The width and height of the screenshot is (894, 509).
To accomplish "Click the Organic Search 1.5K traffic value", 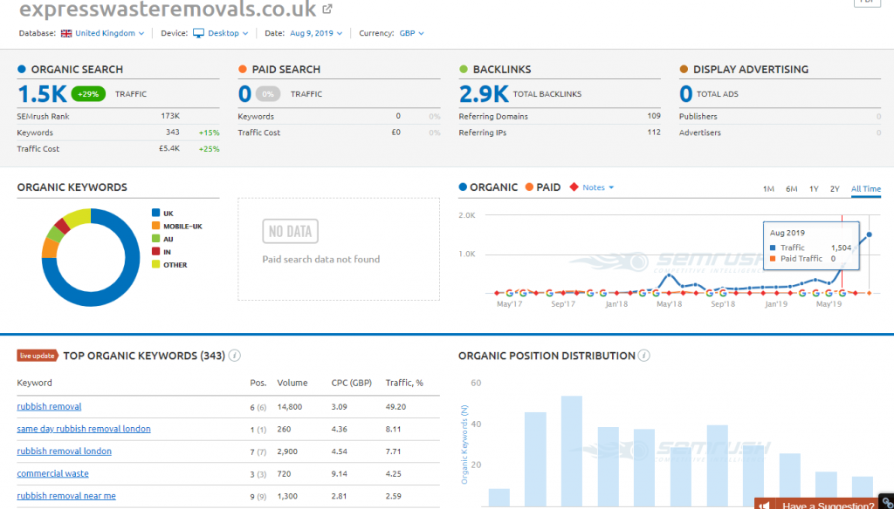I will click(x=42, y=94).
